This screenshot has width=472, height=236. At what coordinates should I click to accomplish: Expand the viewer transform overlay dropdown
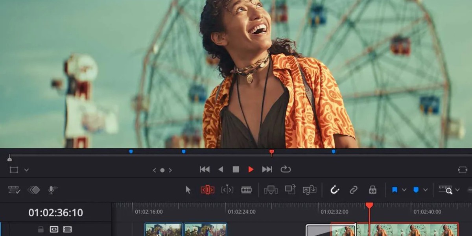pyautogui.click(x=26, y=170)
